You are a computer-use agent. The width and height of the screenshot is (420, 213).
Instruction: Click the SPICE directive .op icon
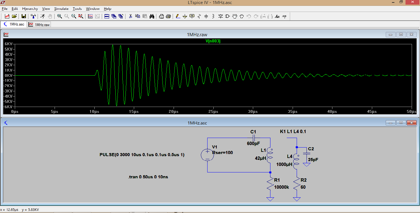pyautogui.click(x=284, y=16)
